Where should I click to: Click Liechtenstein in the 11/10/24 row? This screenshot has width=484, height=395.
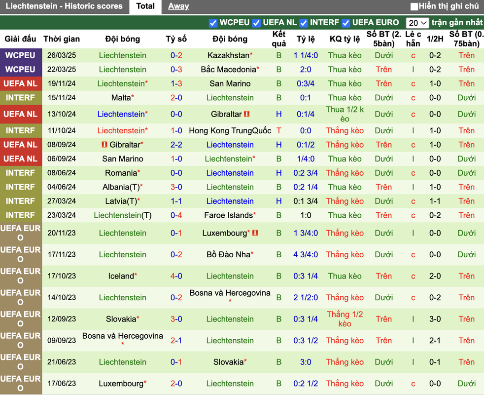pyautogui.click(x=121, y=130)
